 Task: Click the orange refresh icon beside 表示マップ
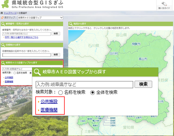(2, 18)
